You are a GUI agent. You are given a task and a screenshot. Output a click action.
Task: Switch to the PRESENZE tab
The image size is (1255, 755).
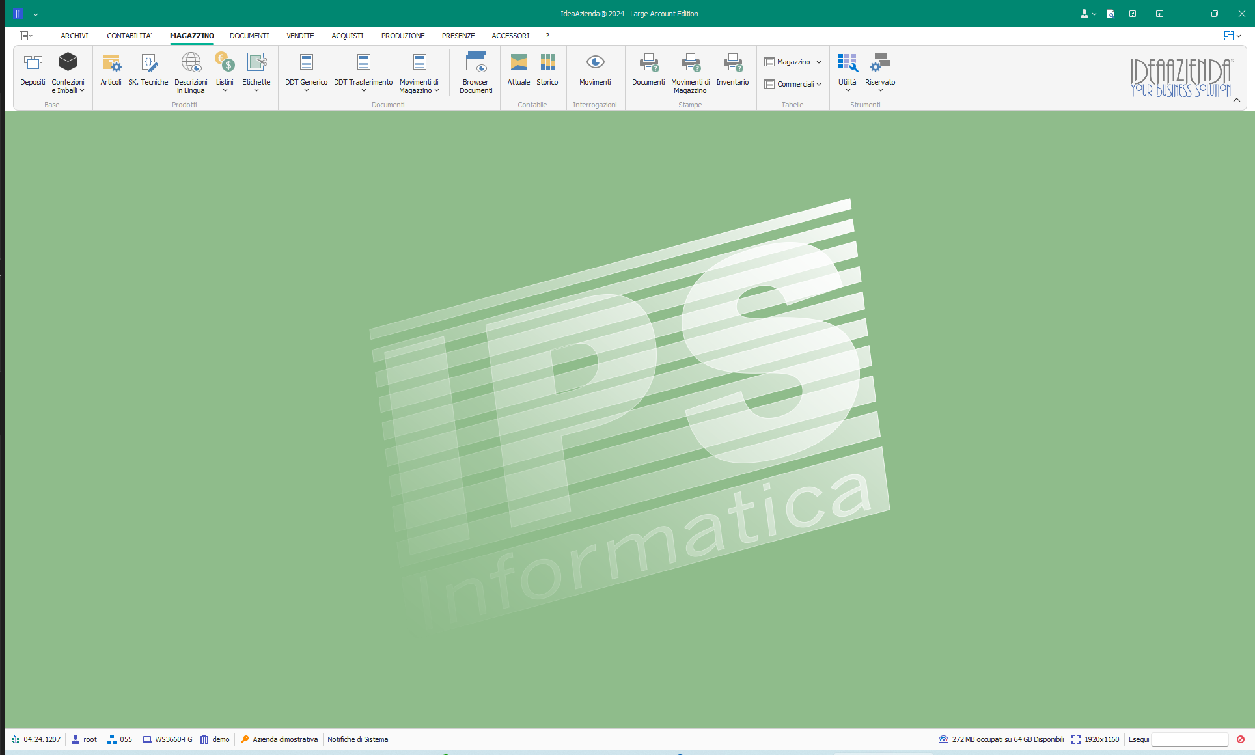(x=458, y=36)
